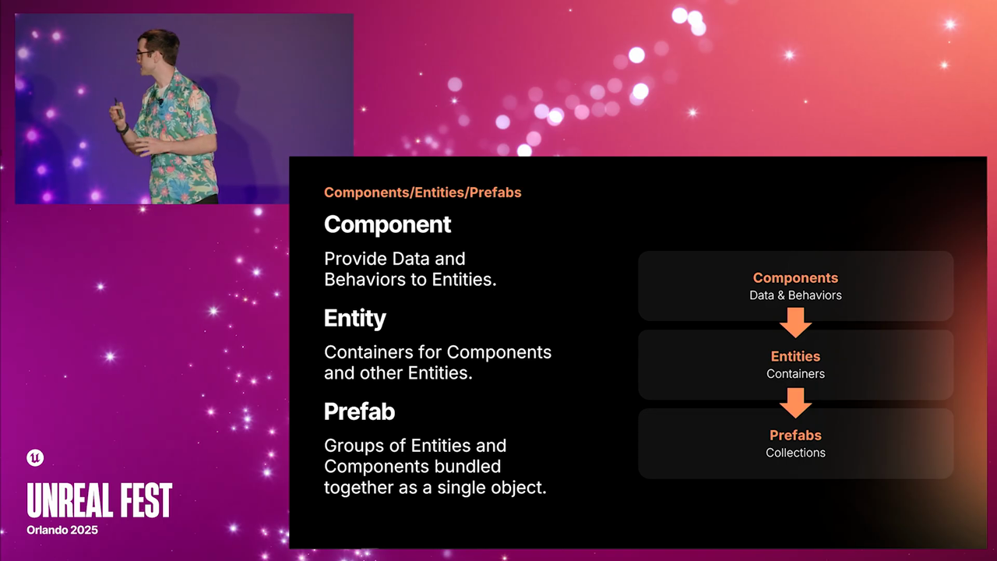Click the UNREAL FEST title text
The width and height of the screenshot is (997, 561).
(100, 501)
